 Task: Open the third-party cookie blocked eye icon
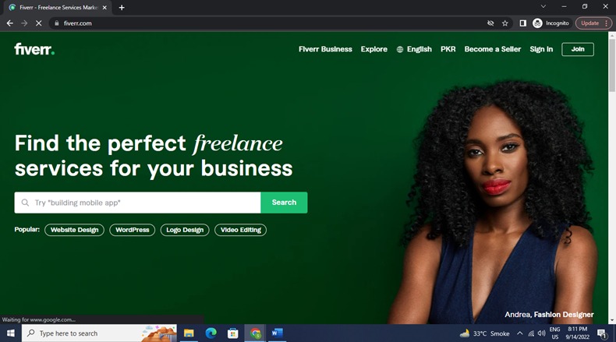(490, 23)
